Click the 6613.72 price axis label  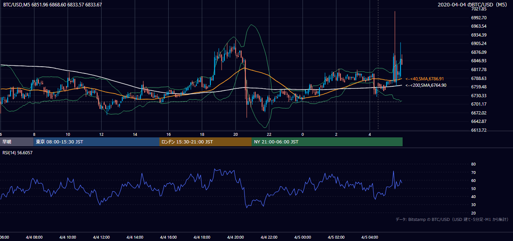479,130
